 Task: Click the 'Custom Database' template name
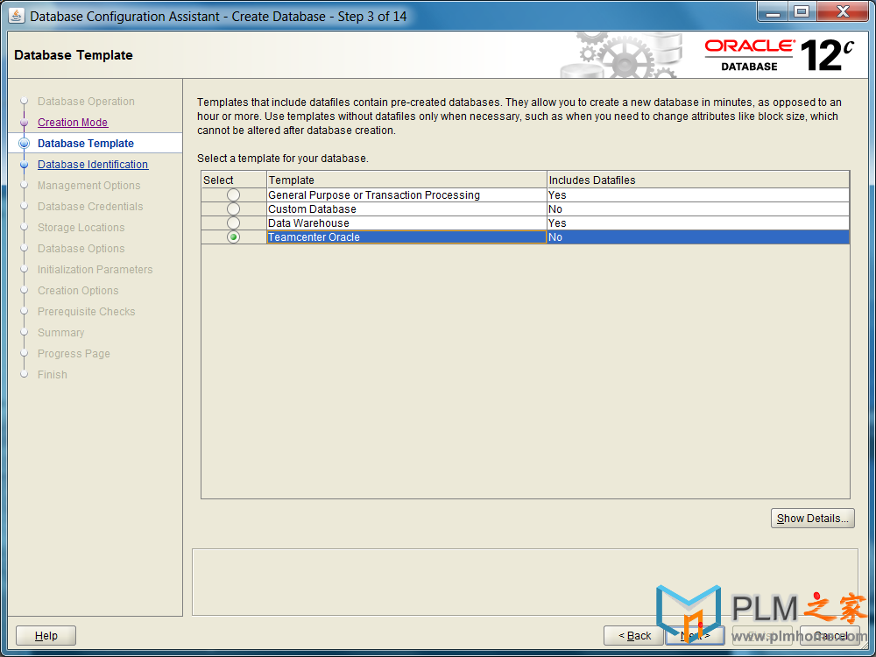(x=312, y=209)
